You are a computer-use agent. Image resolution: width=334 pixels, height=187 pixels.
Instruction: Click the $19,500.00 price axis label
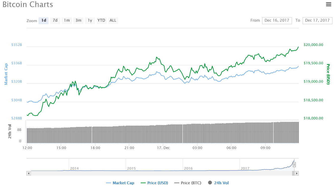313,63
